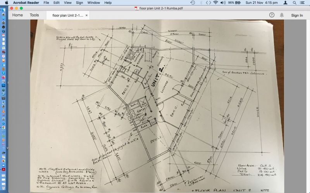The image size is (310, 193).
Task: Open the Apple menu
Action: click(x=7, y=3)
